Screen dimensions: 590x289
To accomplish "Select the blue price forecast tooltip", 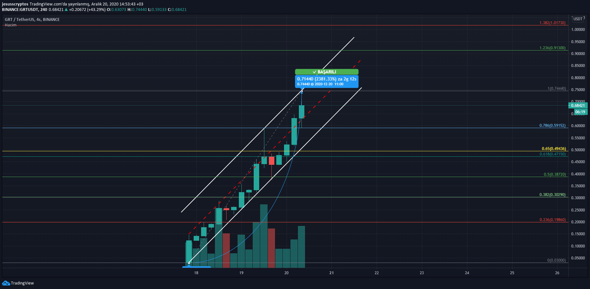I will click(327, 81).
